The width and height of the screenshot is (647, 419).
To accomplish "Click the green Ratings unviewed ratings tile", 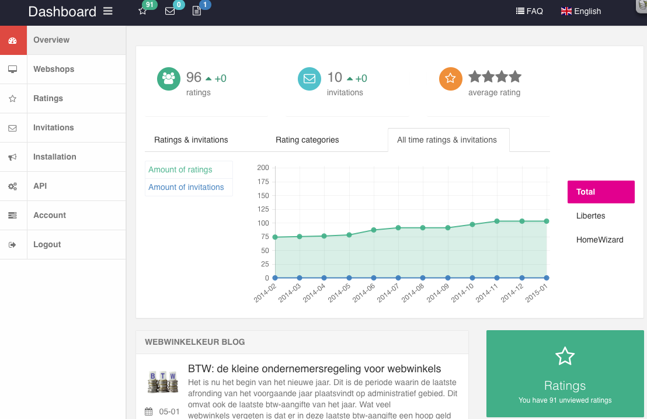I will 565,374.
